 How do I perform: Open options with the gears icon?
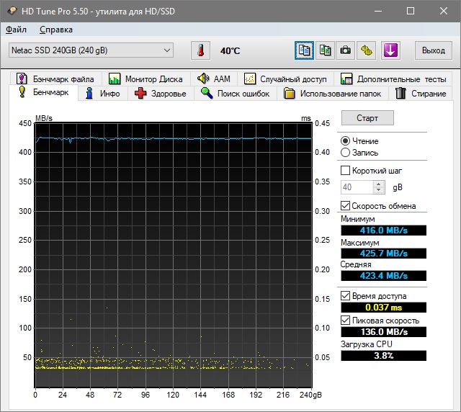click(367, 50)
